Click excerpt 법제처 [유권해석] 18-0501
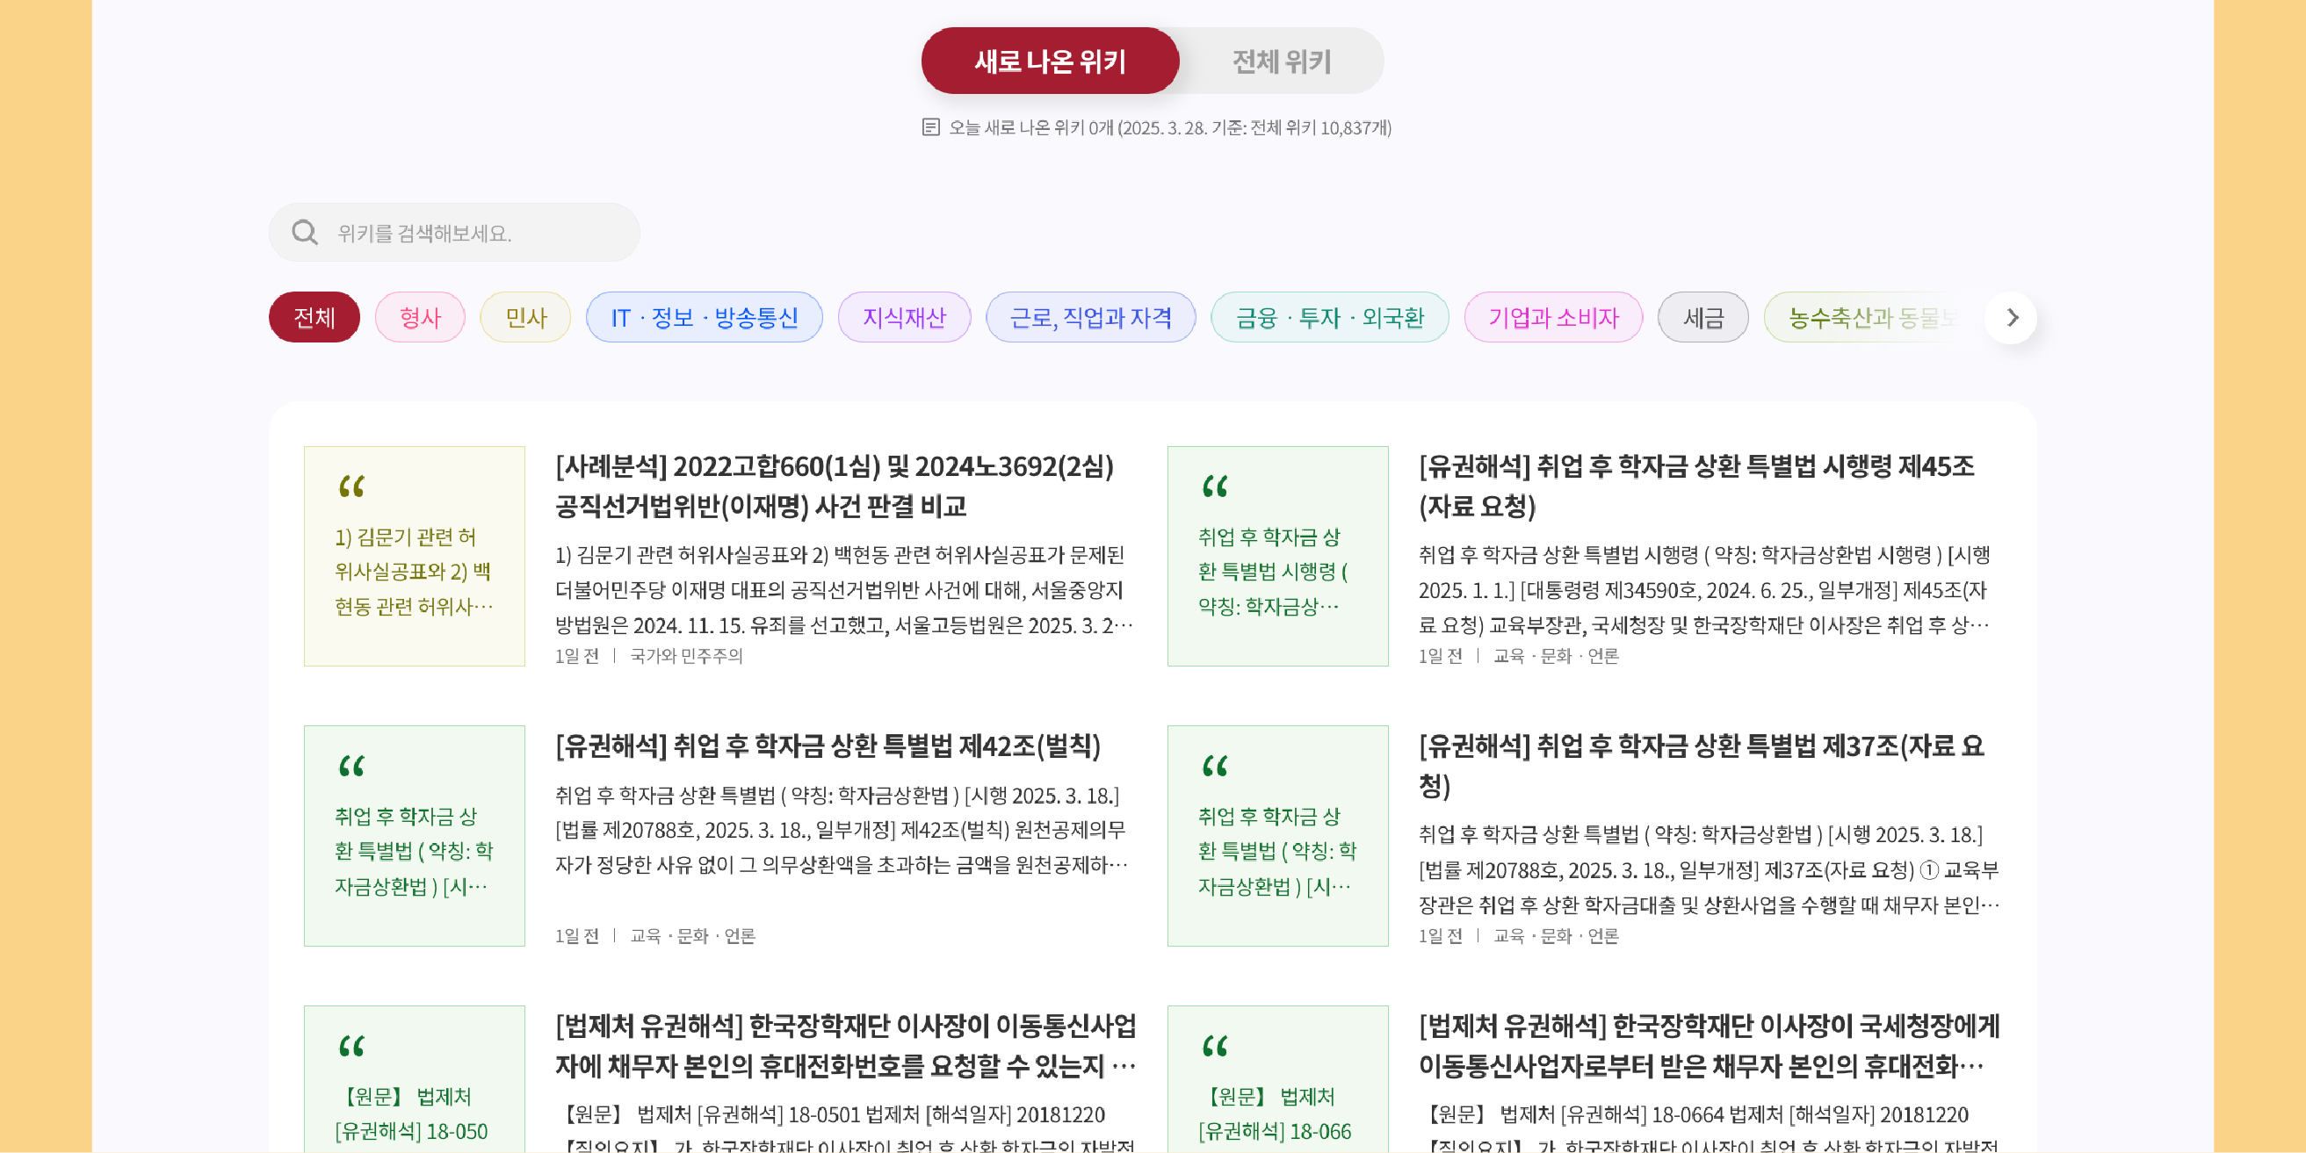The width and height of the screenshot is (2306, 1153). 846,1128
